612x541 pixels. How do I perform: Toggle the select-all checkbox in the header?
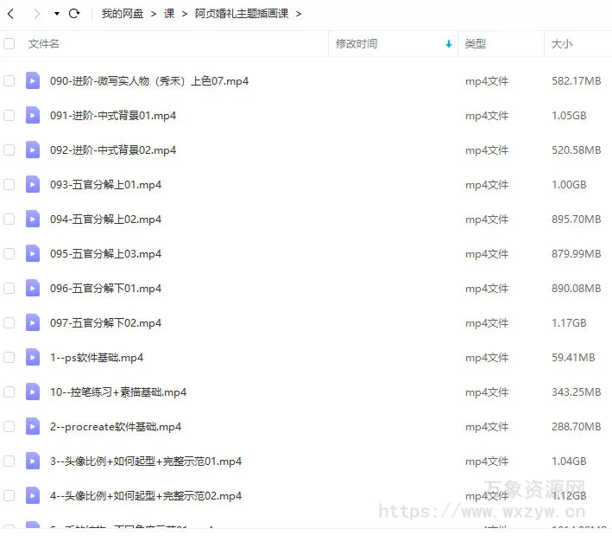[x=9, y=43]
